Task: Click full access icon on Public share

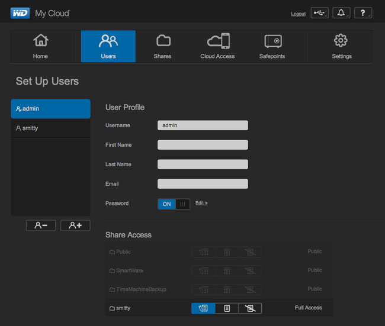Action: coord(203,252)
